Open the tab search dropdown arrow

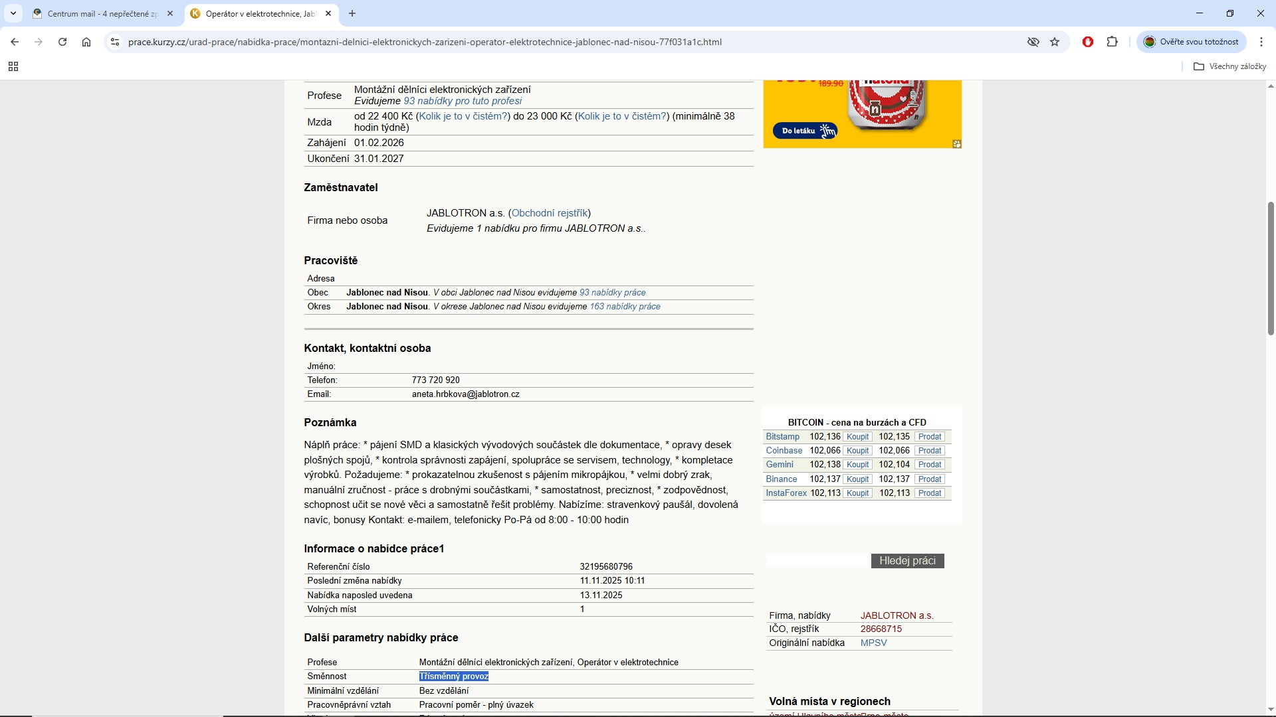pos(13,13)
